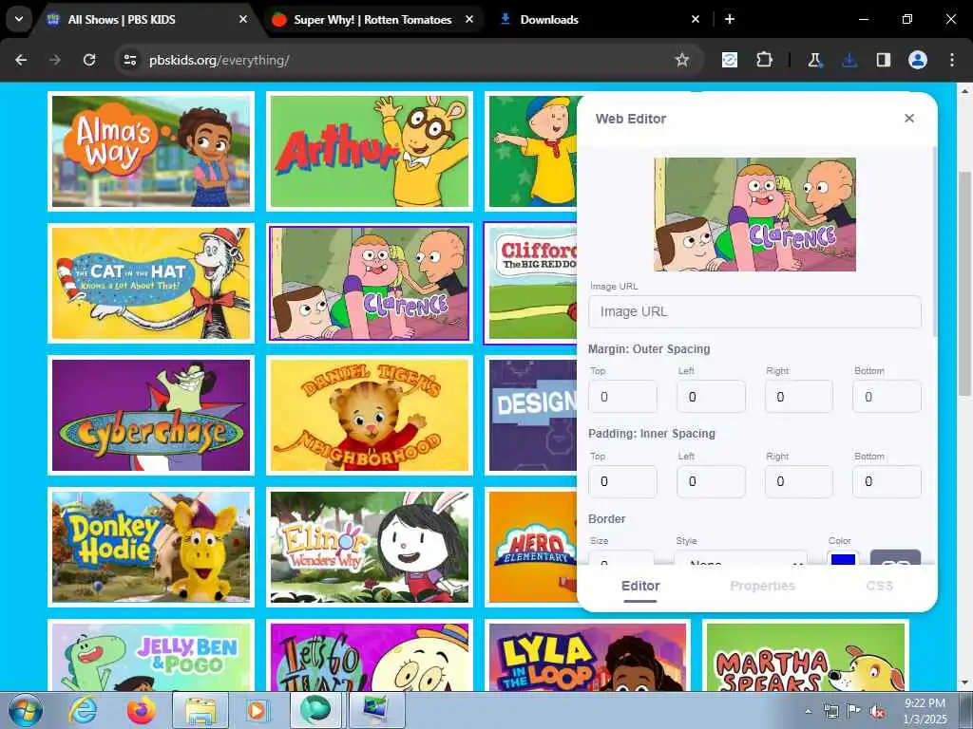Click the Padding Bottom input

pyautogui.click(x=887, y=481)
